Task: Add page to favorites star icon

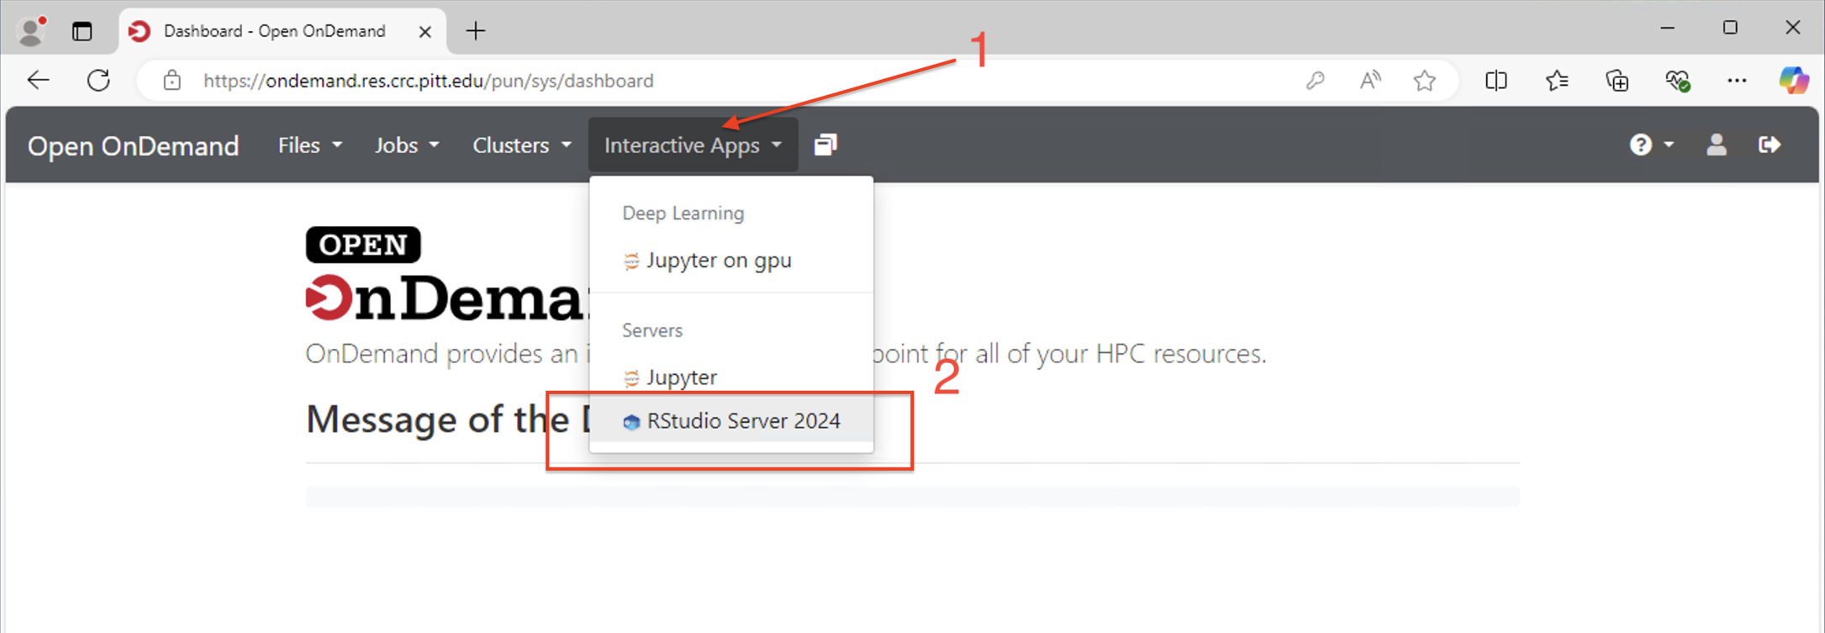Action: (x=1425, y=81)
